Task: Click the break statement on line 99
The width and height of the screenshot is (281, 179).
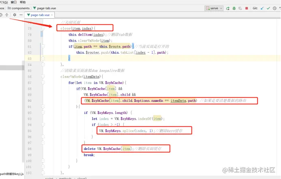Action: [89, 155]
